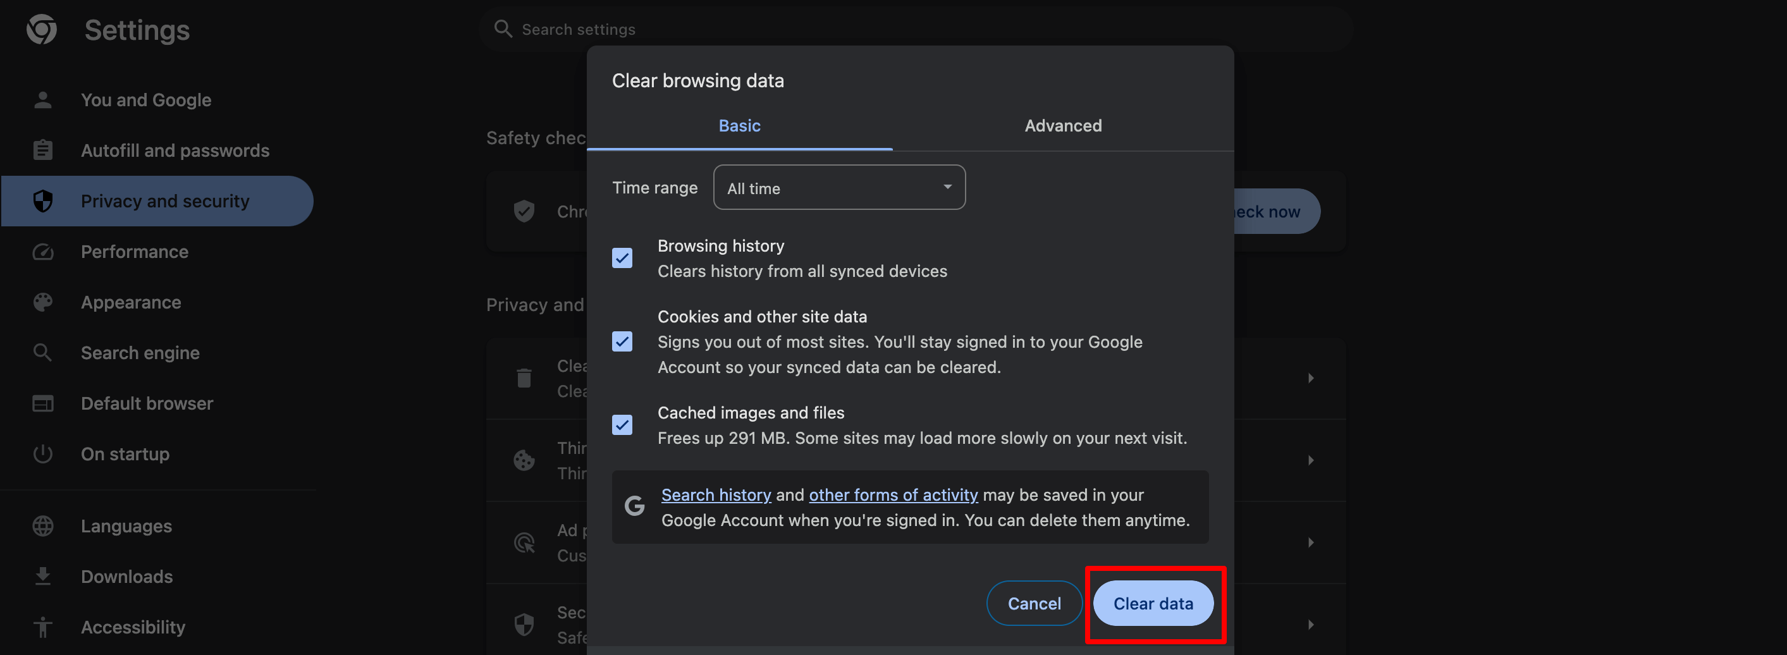Open the Time range dropdown

coord(838,187)
